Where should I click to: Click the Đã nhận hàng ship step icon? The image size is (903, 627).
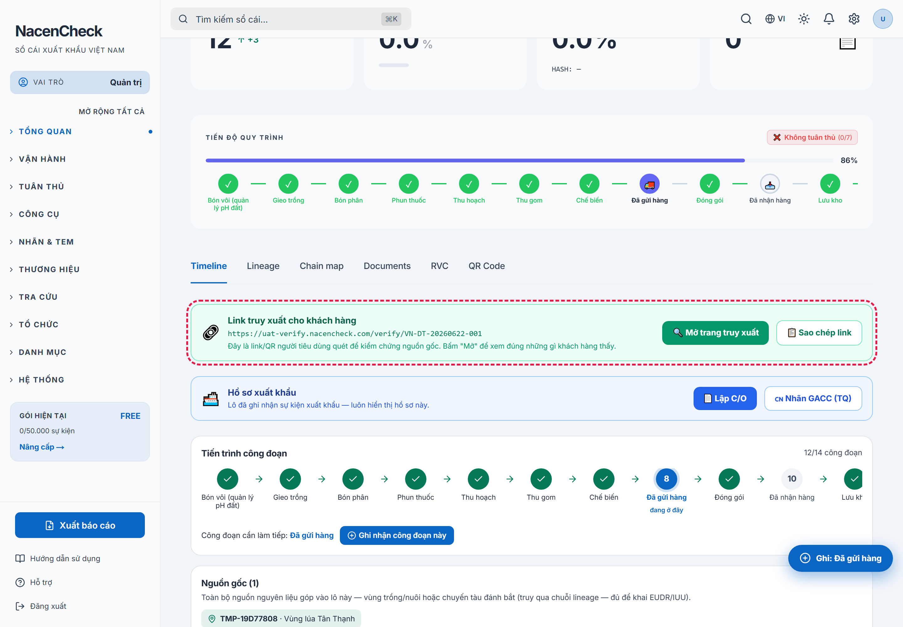[x=769, y=184]
